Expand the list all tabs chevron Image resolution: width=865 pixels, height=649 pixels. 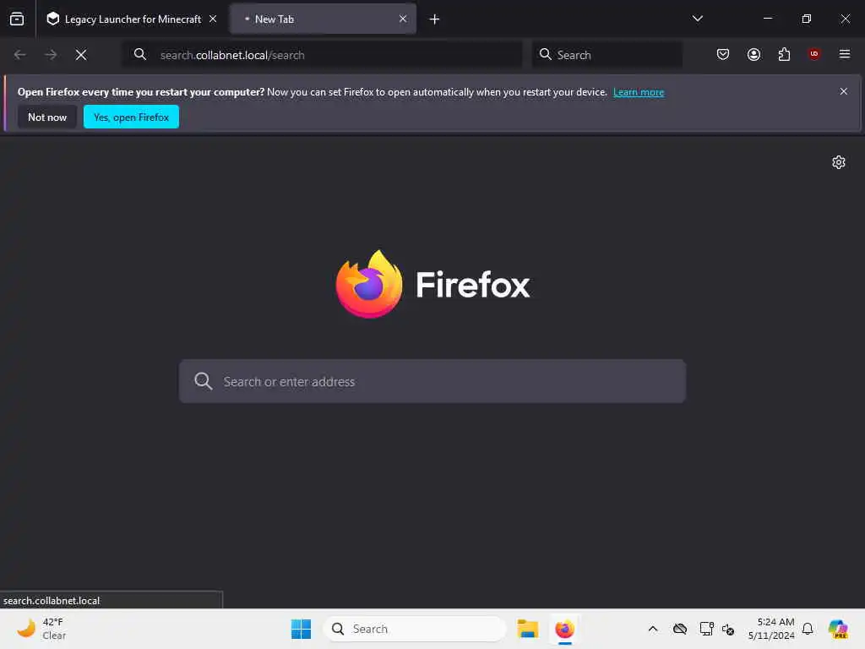[697, 19]
